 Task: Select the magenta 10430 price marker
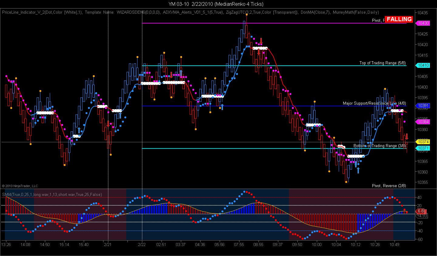click(x=423, y=23)
